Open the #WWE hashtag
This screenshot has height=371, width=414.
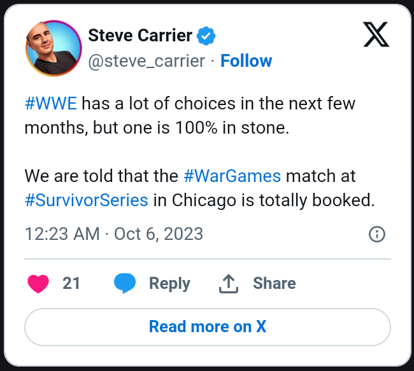pyautogui.click(x=51, y=103)
